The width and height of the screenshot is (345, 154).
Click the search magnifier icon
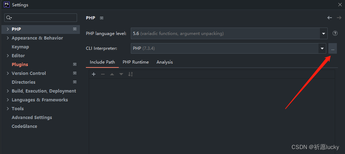point(9,18)
